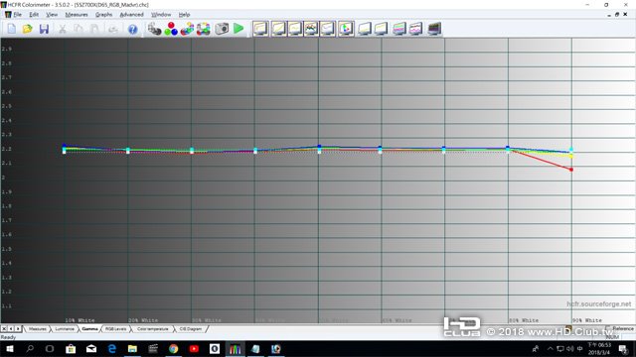Switch to the Color temperature tab
Viewport: 636px width, 357px height.
(152, 329)
